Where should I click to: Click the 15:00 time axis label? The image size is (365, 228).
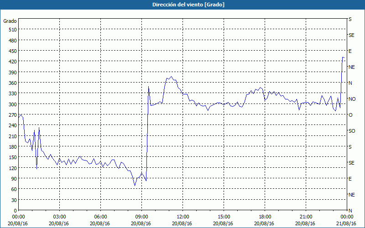pos(224,217)
